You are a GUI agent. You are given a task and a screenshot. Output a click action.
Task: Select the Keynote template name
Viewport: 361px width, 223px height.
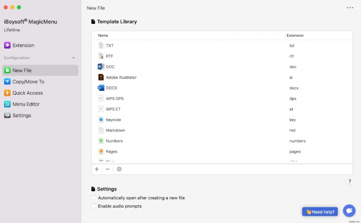(x=113, y=120)
